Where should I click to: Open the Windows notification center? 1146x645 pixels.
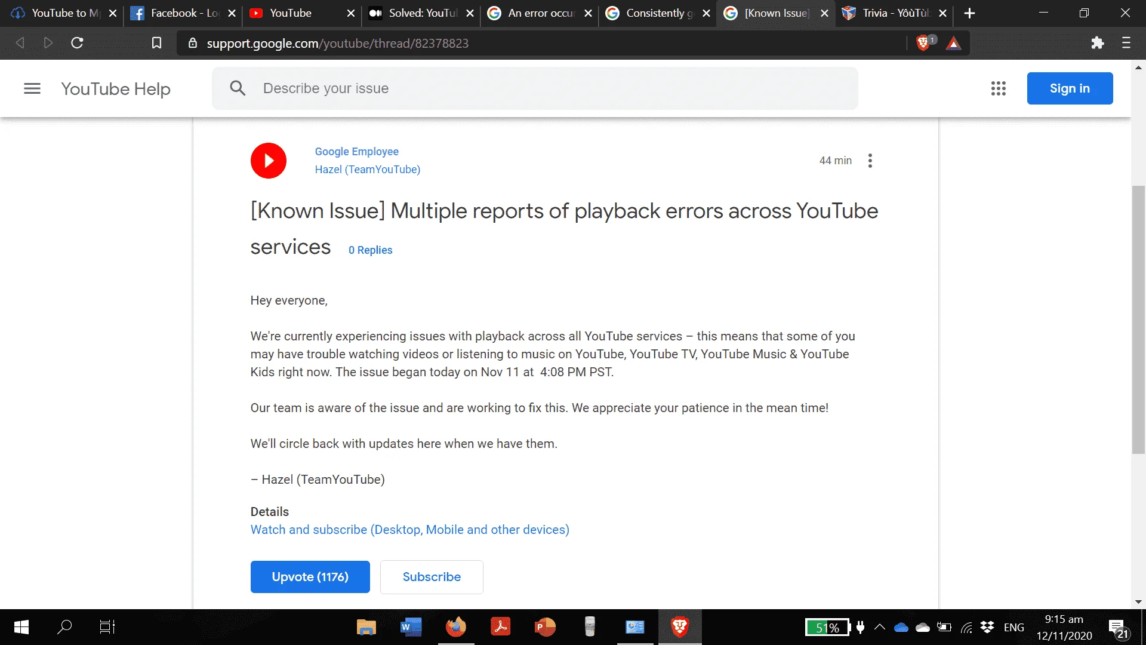coord(1118,628)
